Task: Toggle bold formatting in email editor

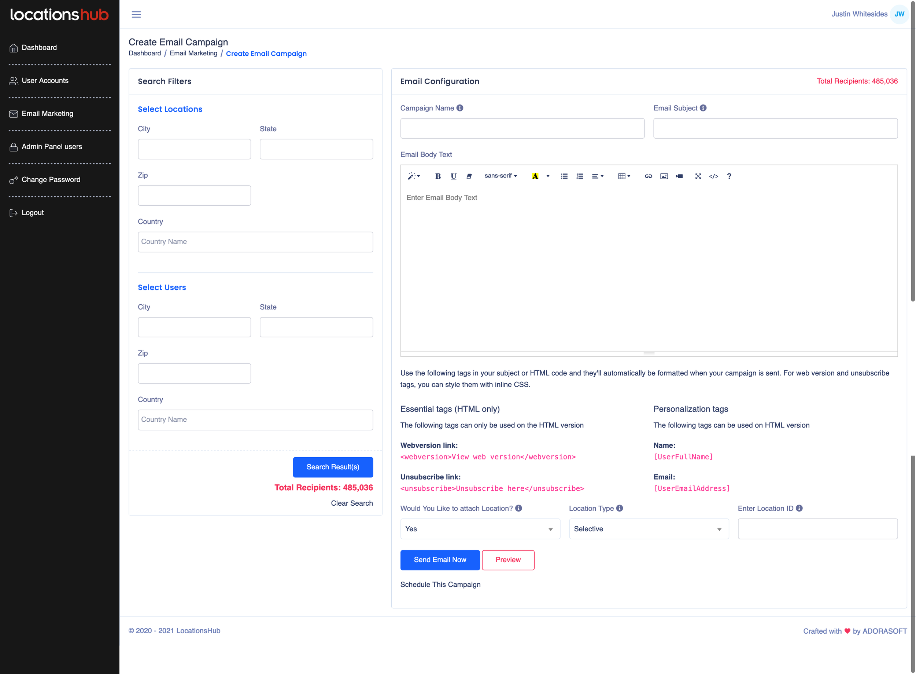Action: coord(438,176)
